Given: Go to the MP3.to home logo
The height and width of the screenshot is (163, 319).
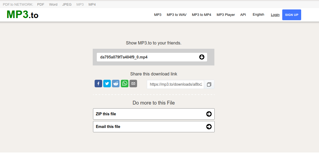Looking at the screenshot, I should point(22,15).
